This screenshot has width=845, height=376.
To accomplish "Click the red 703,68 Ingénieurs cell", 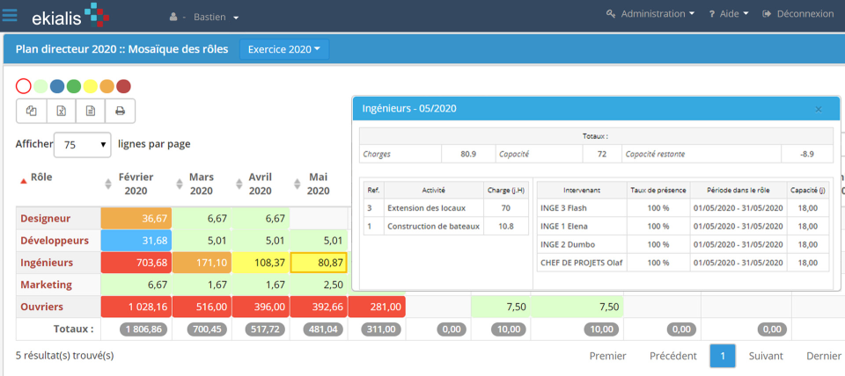I will pyautogui.click(x=136, y=263).
